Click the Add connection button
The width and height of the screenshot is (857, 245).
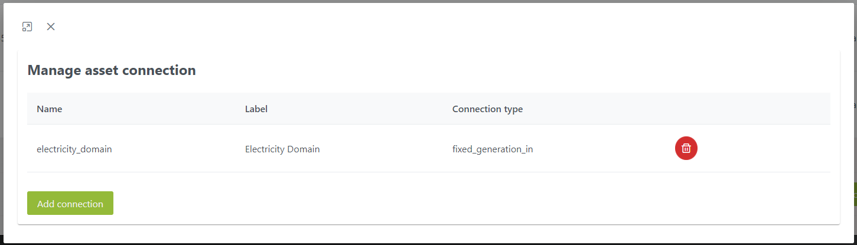(70, 203)
